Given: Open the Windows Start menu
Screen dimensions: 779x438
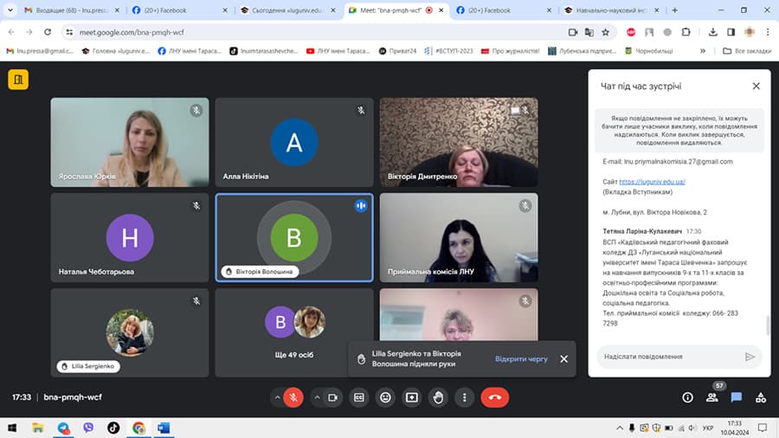Looking at the screenshot, I should (12, 428).
